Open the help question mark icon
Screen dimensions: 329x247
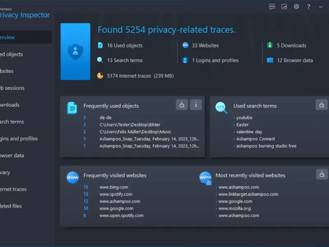point(308,7)
